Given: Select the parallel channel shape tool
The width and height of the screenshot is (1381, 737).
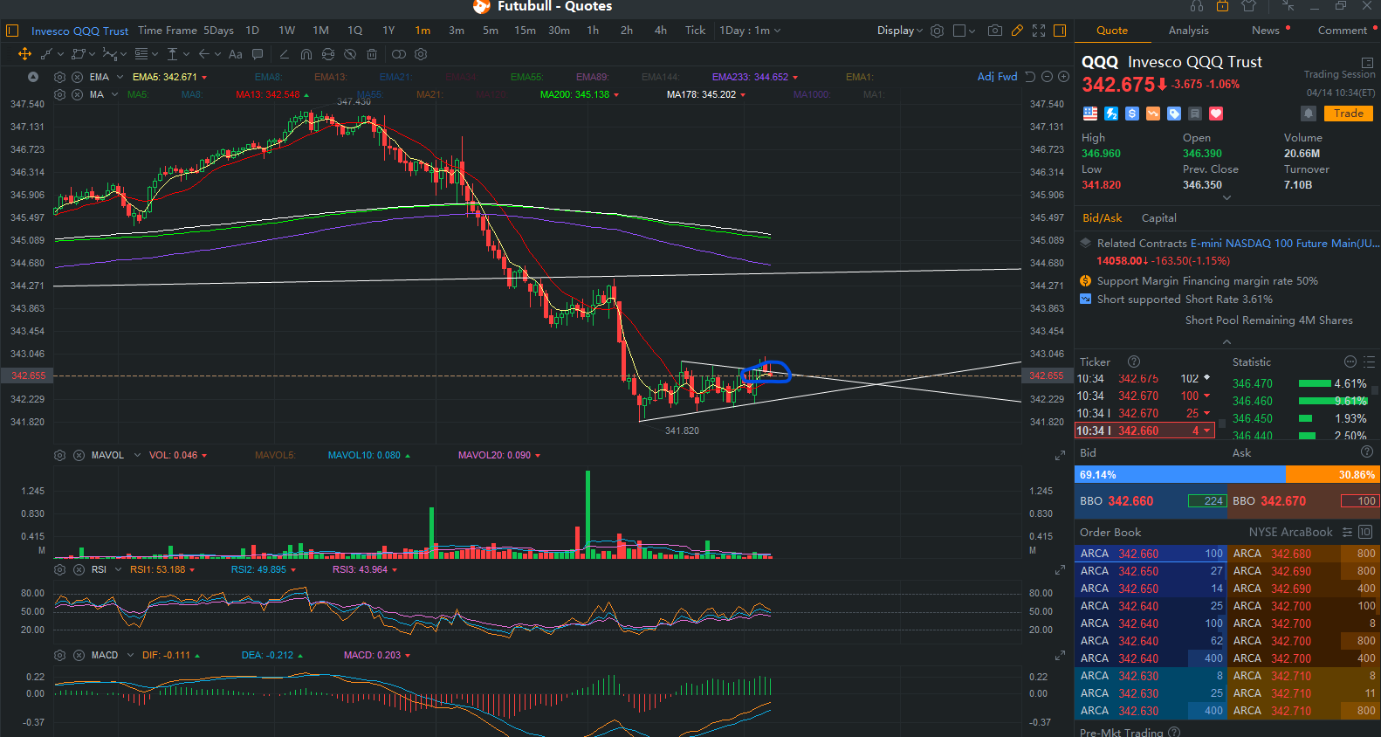Looking at the screenshot, I should (x=79, y=54).
